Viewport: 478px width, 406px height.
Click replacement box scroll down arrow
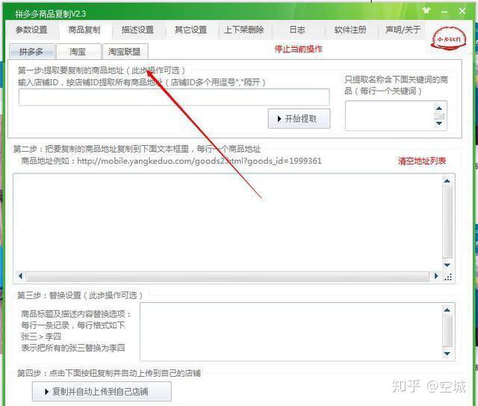click(x=447, y=354)
